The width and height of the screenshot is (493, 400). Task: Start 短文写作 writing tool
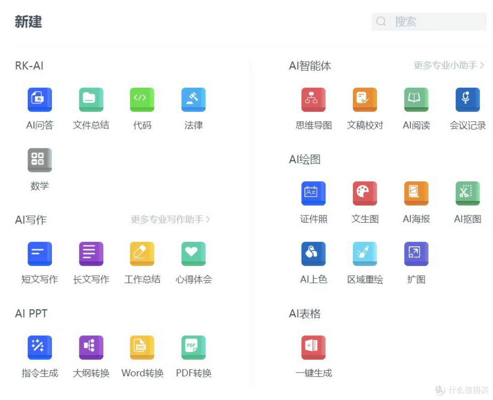pyautogui.click(x=40, y=254)
